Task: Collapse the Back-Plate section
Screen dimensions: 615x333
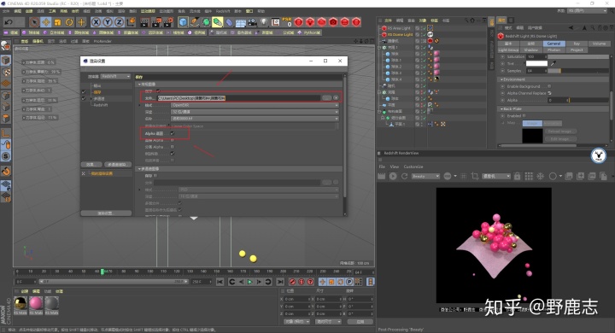Action: pos(501,109)
